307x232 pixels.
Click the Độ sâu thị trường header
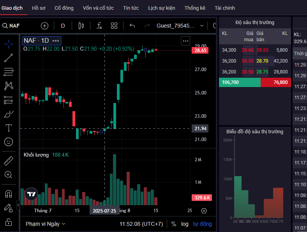(x=255, y=23)
